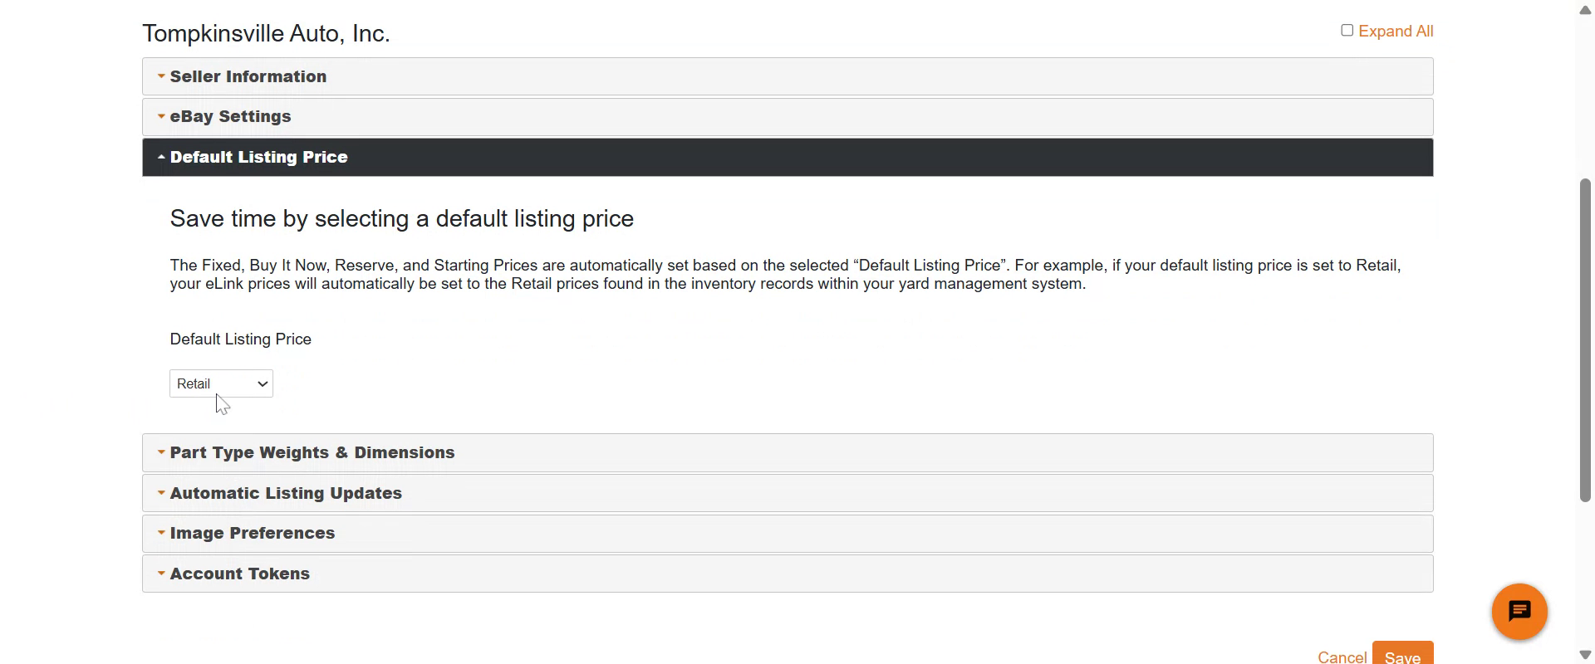Click the Image Preferences arrow icon
The image size is (1595, 664).
pyautogui.click(x=161, y=533)
